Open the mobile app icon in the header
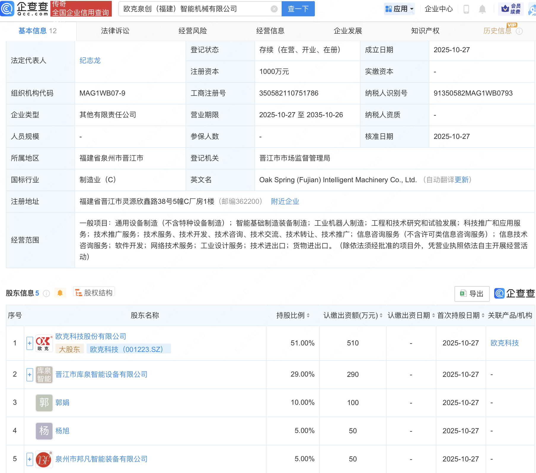Screen dimensions: 536x473 click(466, 9)
